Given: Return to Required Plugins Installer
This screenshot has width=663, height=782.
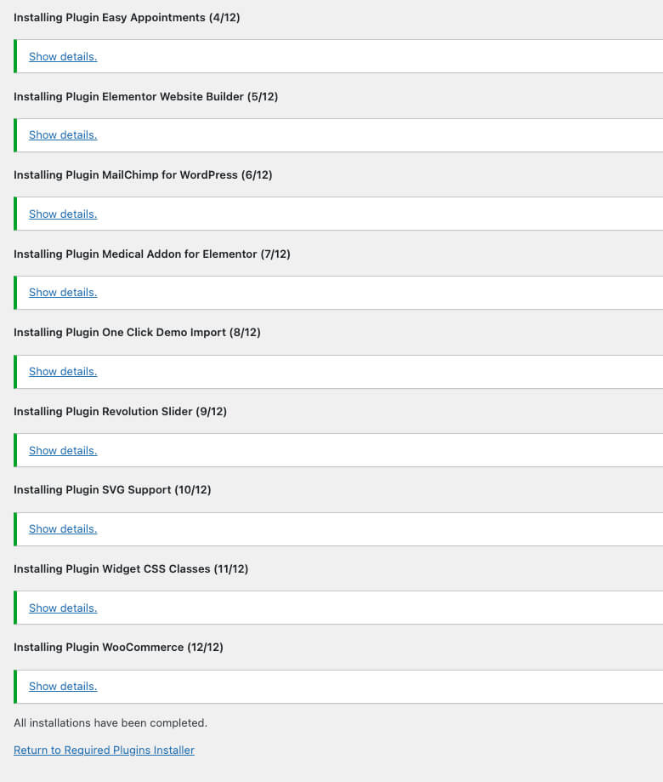Looking at the screenshot, I should point(104,750).
